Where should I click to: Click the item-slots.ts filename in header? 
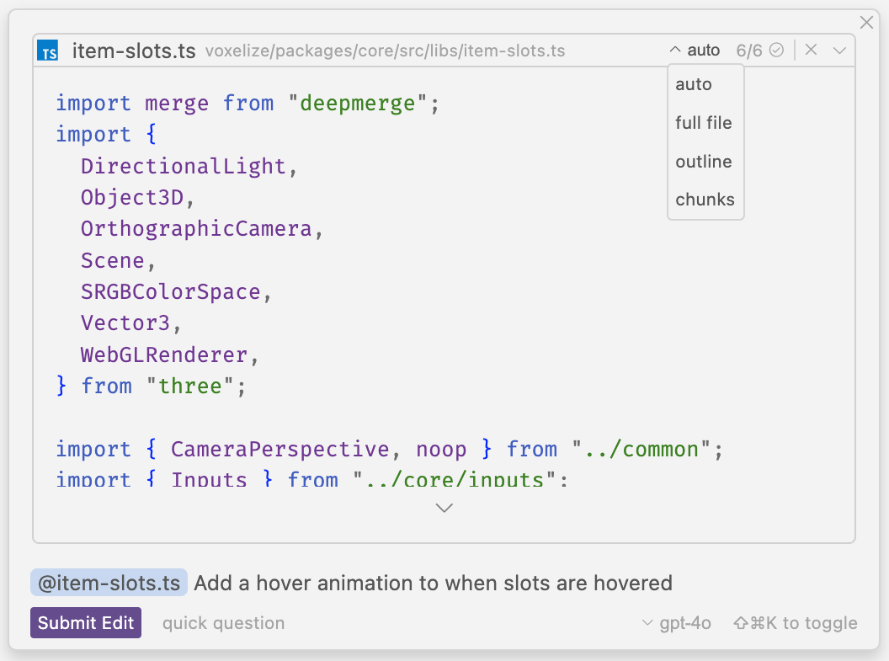coord(134,51)
